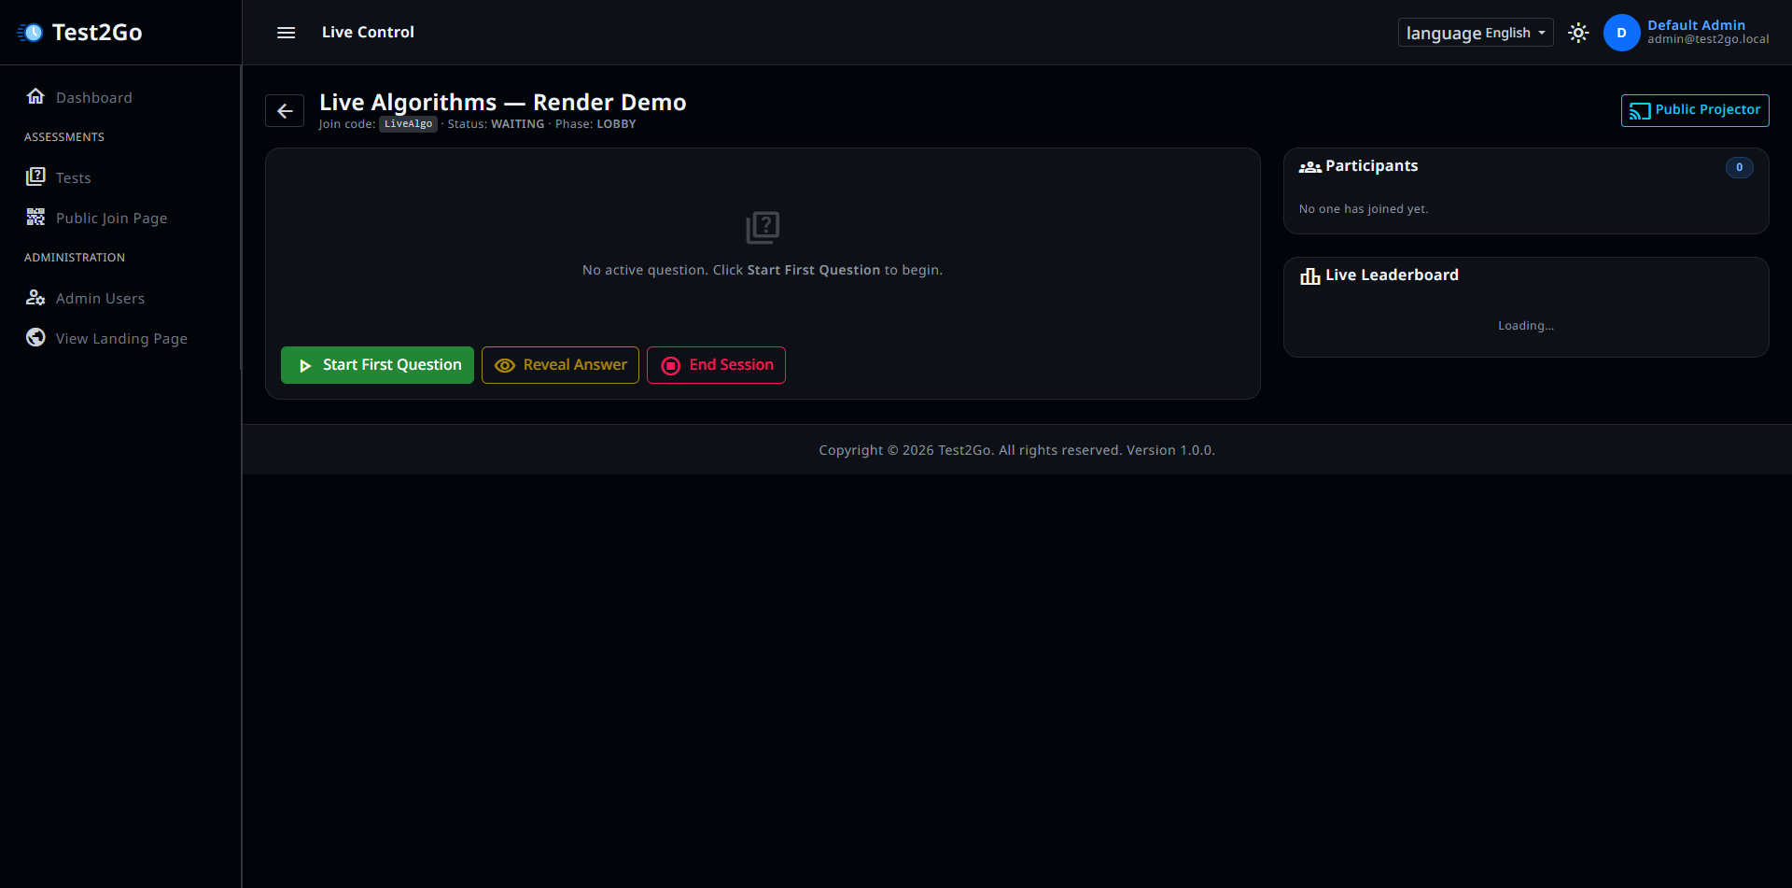This screenshot has height=888, width=1792.
Task: Go back with the arrow button
Action: [285, 111]
